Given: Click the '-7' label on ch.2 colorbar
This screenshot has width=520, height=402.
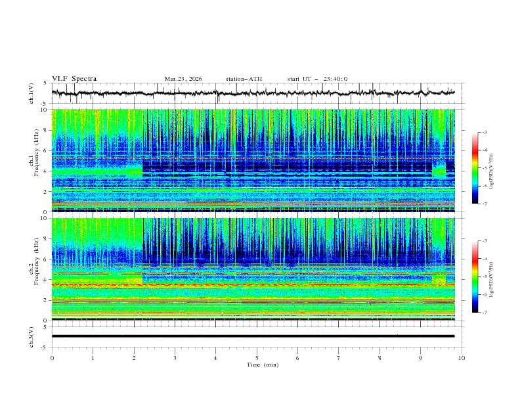Looking at the screenshot, I should (484, 313).
